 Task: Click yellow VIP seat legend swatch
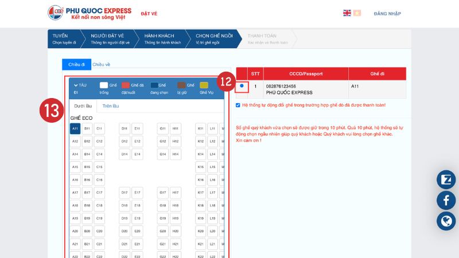point(204,85)
